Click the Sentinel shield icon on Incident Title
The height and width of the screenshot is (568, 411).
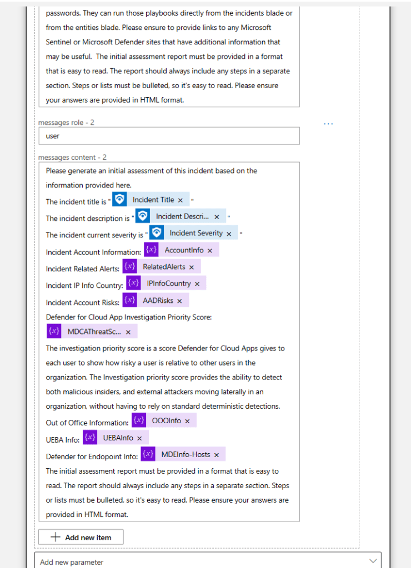click(119, 200)
